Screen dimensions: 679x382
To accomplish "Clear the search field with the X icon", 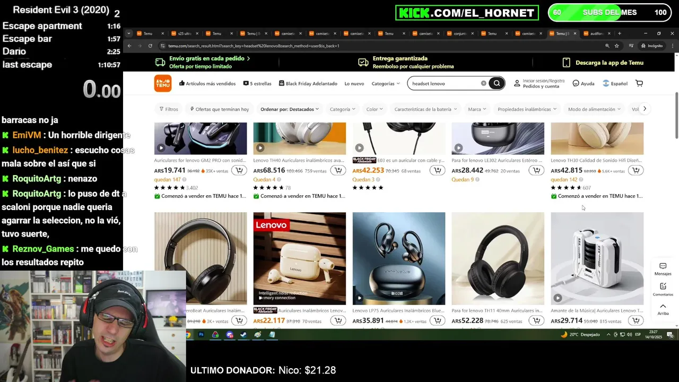I will [x=483, y=83].
